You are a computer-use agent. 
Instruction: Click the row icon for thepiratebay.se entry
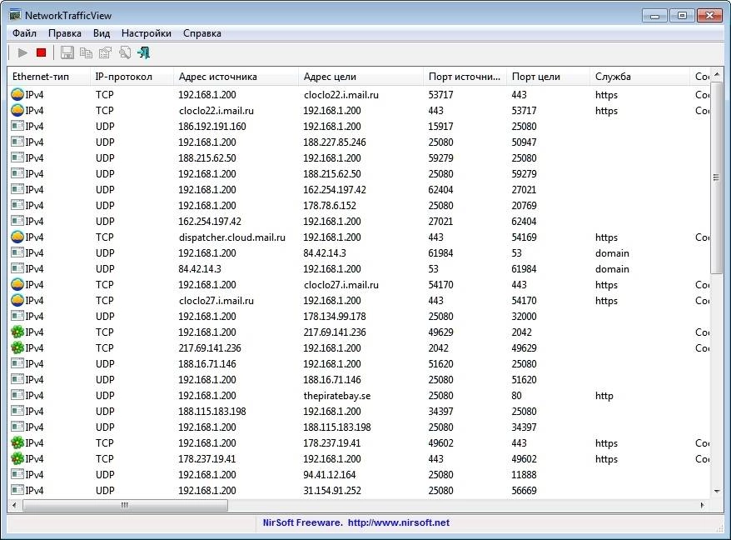(17, 395)
